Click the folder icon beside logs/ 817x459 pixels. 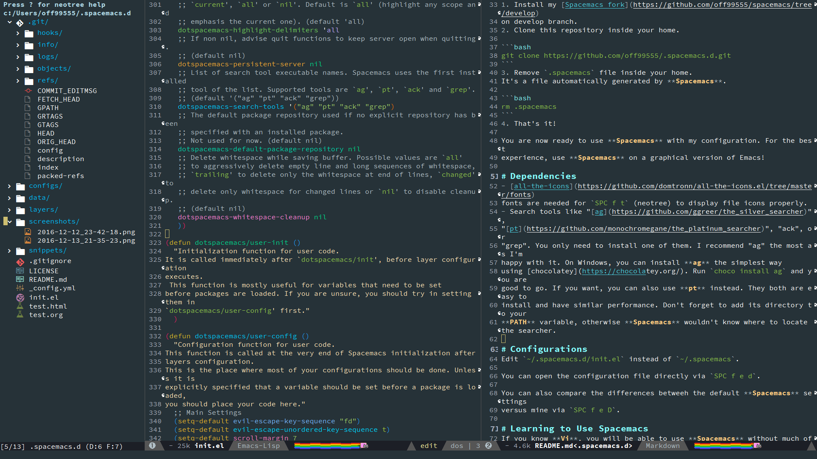pos(29,57)
